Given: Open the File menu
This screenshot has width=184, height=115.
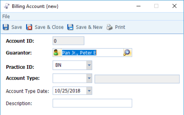Looking at the screenshot, I should 6,16.
